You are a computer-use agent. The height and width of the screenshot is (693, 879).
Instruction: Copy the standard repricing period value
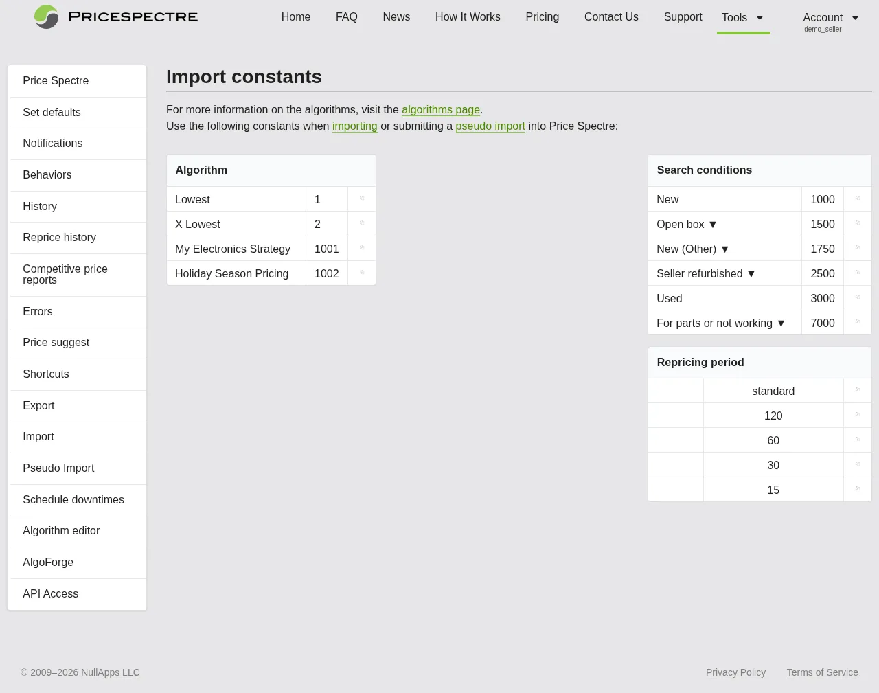pyautogui.click(x=857, y=390)
